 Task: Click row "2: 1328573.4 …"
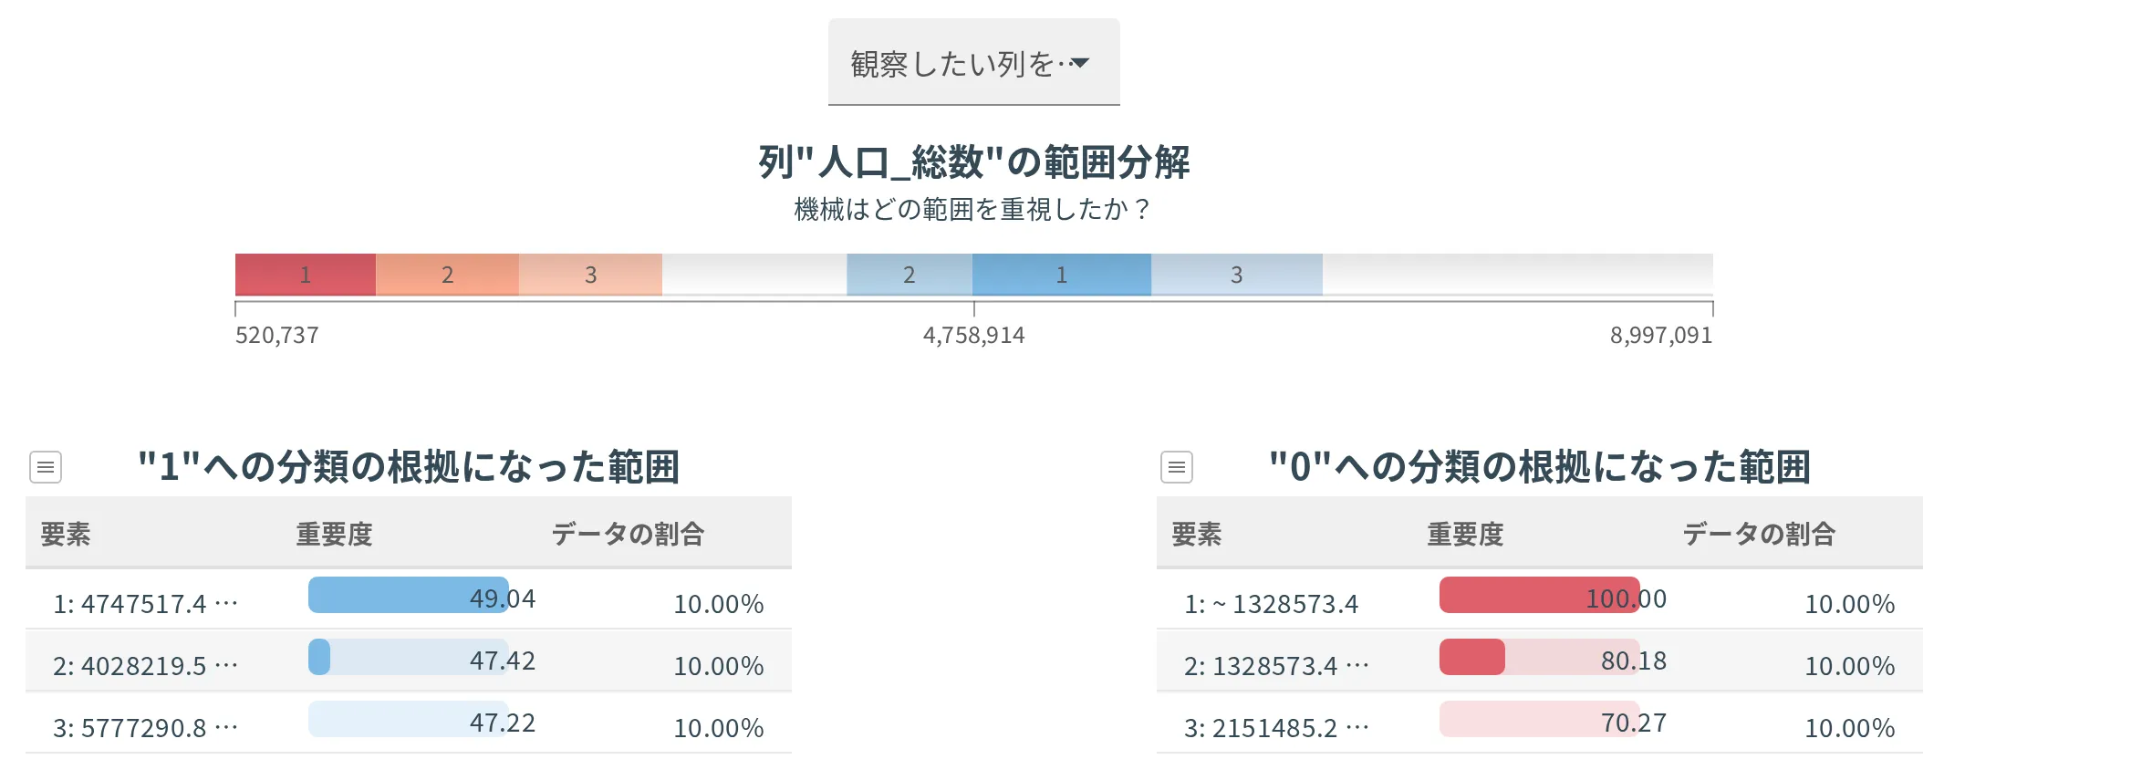1540,661
